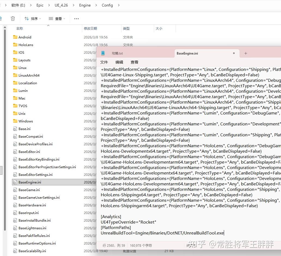Go to UE_4.26 in breadcrumb path

click(x=61, y=5)
